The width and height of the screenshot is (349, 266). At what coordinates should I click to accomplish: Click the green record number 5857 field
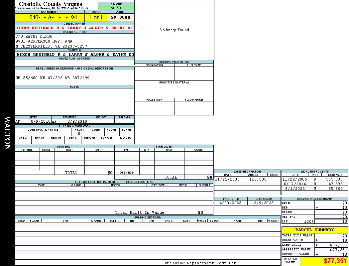pos(116,8)
